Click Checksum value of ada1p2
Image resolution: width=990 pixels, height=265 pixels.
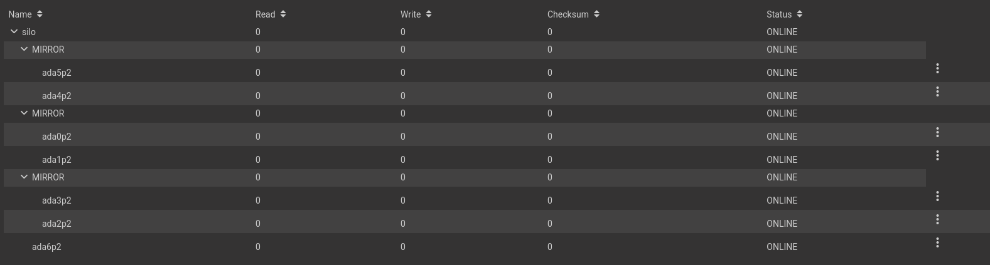coord(550,160)
